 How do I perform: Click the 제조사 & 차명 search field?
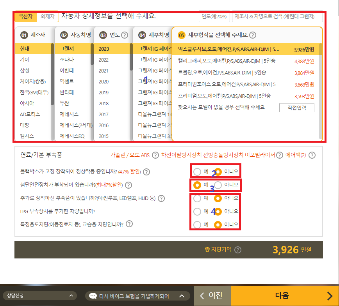[x=277, y=16]
